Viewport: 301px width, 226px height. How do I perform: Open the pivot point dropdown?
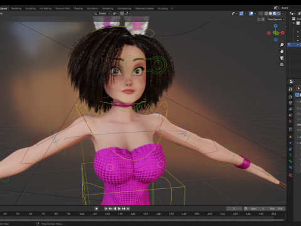(x=115, y=14)
